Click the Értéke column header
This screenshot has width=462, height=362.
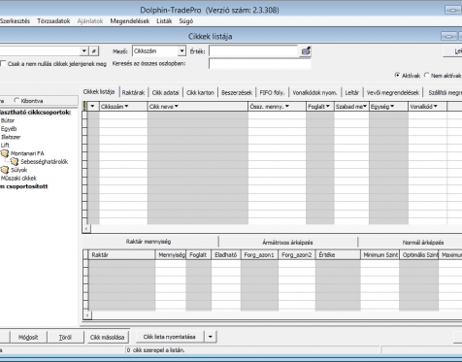(x=338, y=255)
